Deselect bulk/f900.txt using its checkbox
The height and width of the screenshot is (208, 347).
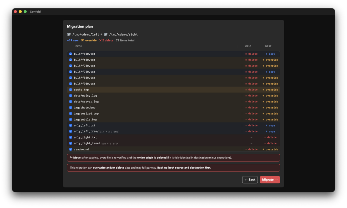tap(71, 84)
